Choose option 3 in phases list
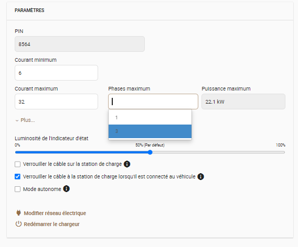Image resolution: width=298 pixels, height=247 pixels. tap(150, 131)
